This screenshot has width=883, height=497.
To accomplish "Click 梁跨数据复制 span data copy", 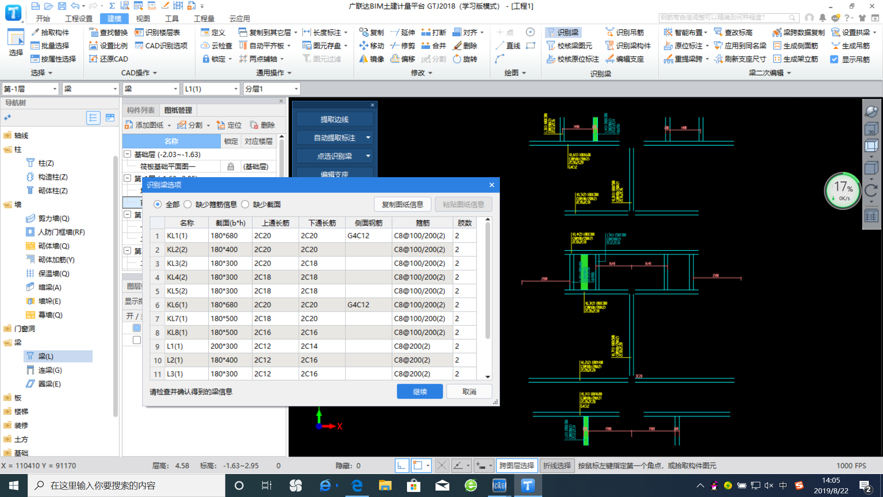I will pos(798,32).
